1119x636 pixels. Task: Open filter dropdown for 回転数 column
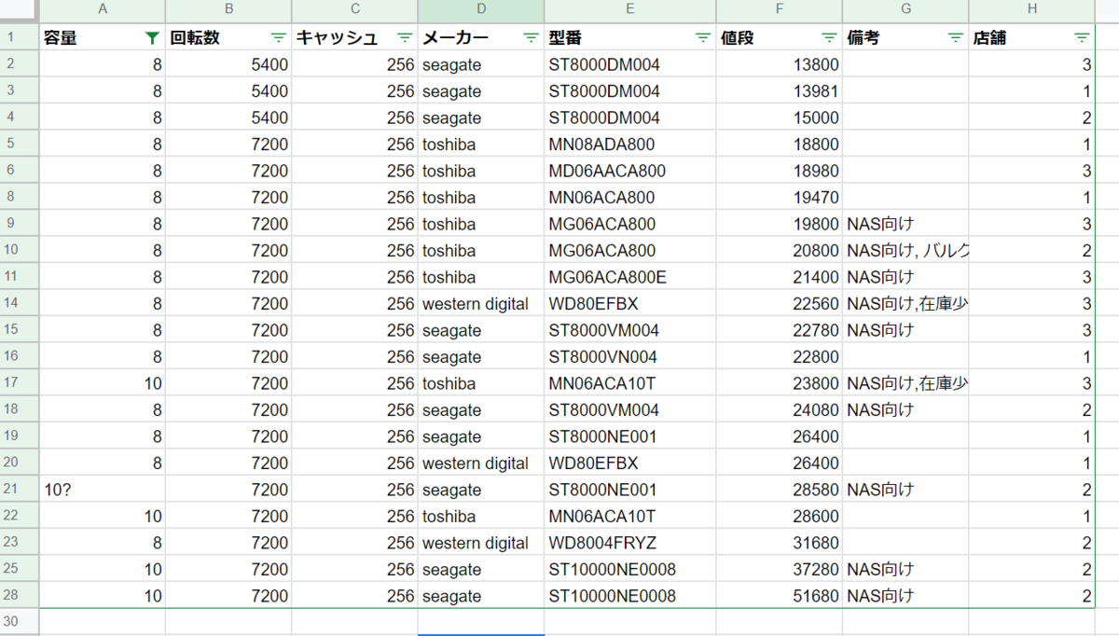coord(278,38)
